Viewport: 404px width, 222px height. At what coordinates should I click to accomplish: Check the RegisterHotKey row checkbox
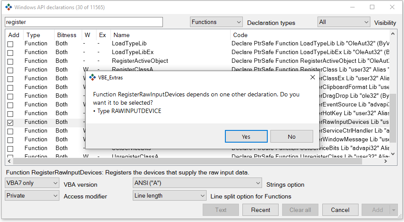tap(10, 114)
